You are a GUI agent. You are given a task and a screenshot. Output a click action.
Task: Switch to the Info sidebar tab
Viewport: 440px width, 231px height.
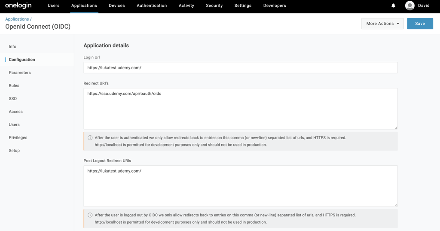pyautogui.click(x=12, y=46)
